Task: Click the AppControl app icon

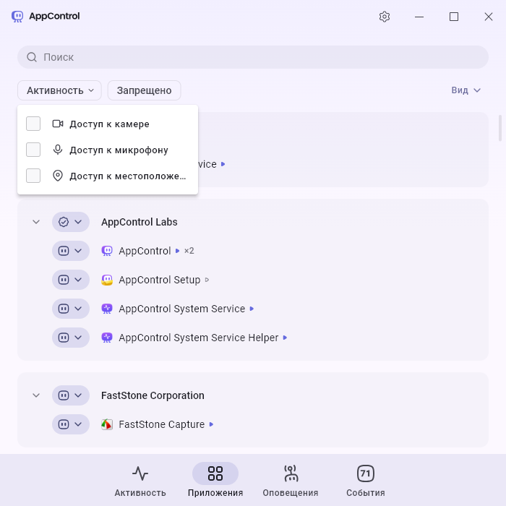Action: point(107,251)
